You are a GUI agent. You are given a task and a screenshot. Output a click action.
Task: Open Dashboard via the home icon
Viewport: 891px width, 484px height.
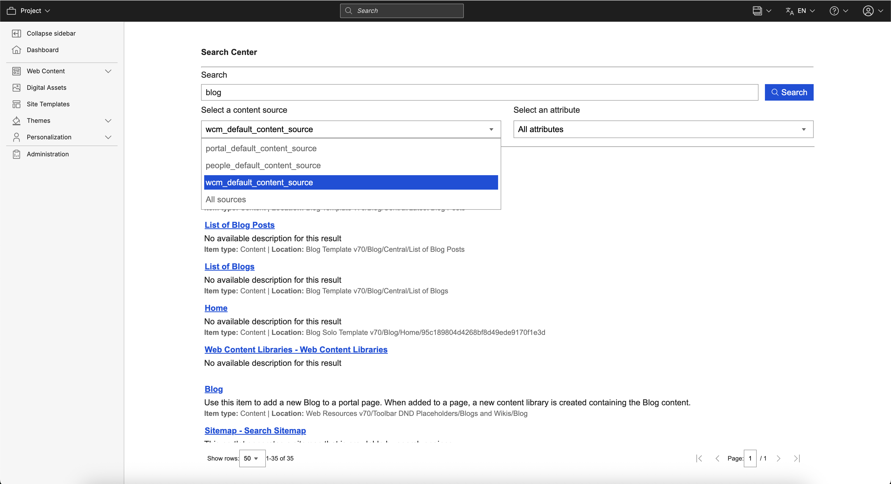coord(16,50)
